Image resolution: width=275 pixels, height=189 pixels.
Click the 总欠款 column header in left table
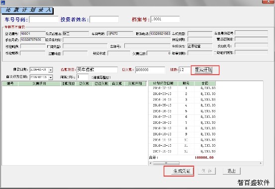(x=84, y=84)
